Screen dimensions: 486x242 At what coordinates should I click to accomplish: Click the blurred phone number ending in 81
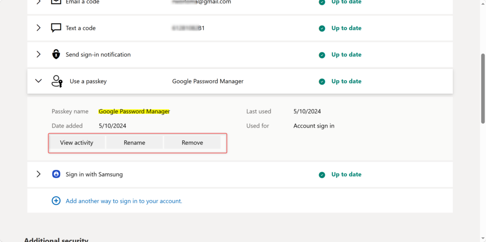pos(188,28)
